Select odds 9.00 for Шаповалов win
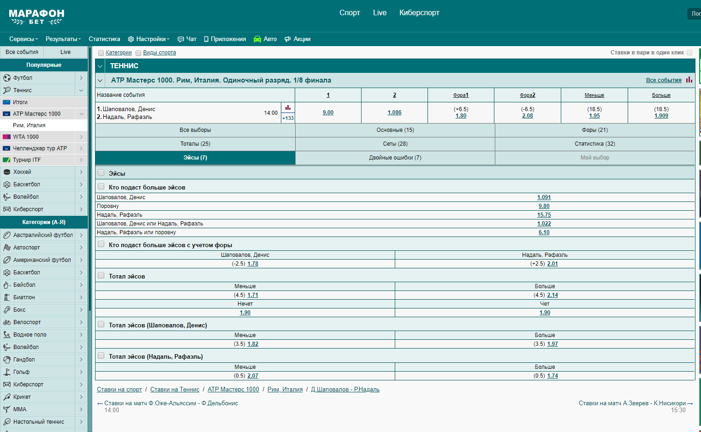The height and width of the screenshot is (432, 701). [328, 112]
